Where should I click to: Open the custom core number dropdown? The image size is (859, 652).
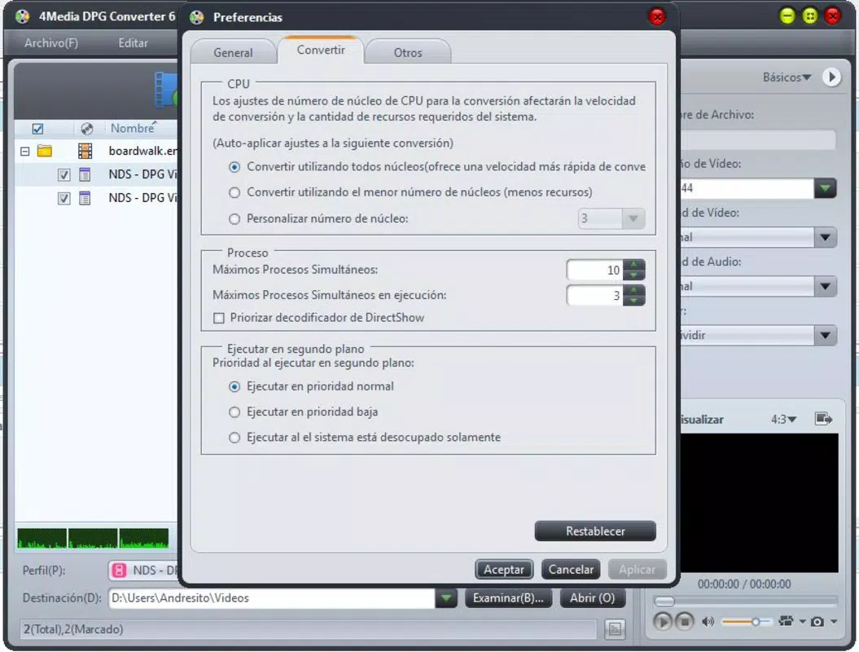click(x=633, y=218)
